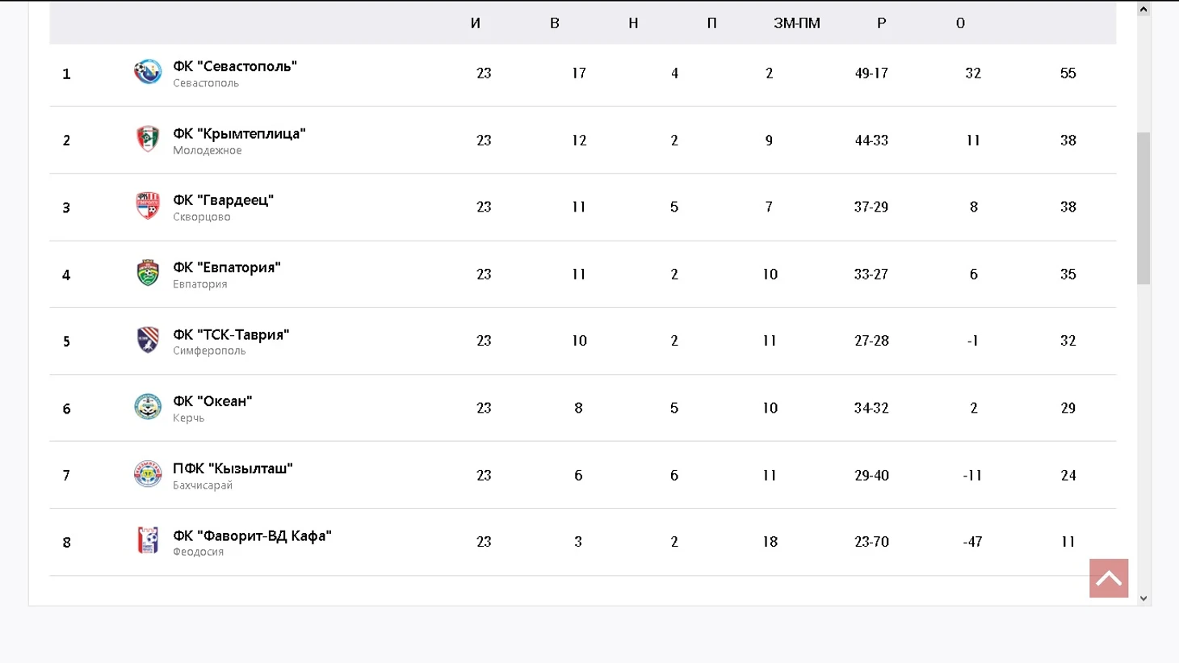This screenshot has width=1179, height=663.
Task: Click the И games-played column header
Action: (476, 23)
